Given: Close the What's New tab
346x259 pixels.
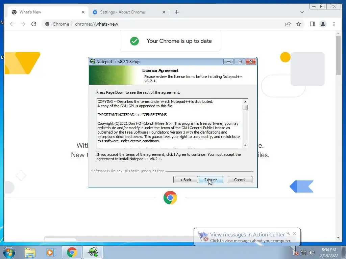Looking at the screenshot, I should [83, 12].
